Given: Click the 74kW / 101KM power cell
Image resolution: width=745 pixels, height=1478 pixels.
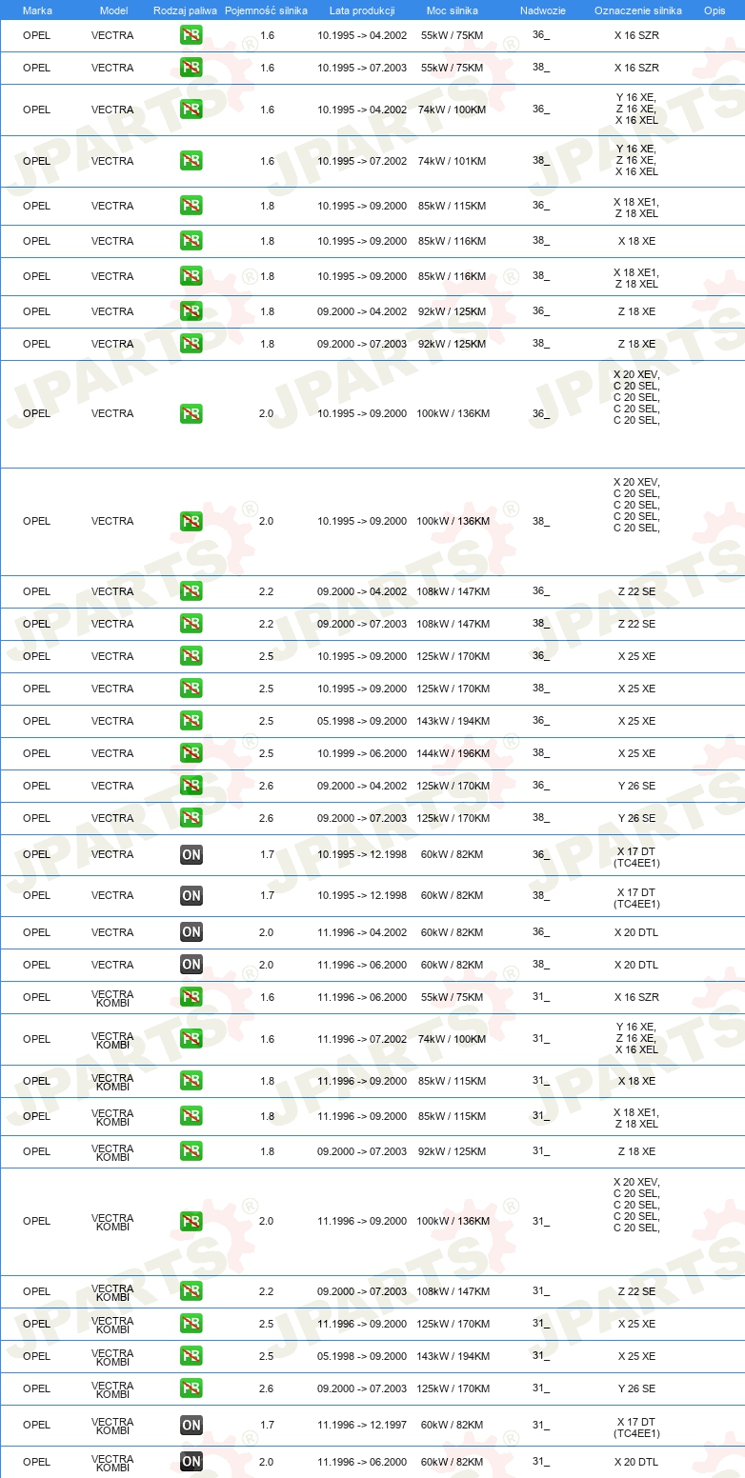Looking at the screenshot, I should 452,162.
